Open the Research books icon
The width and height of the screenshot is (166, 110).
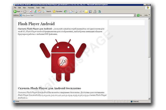(90, 11)
